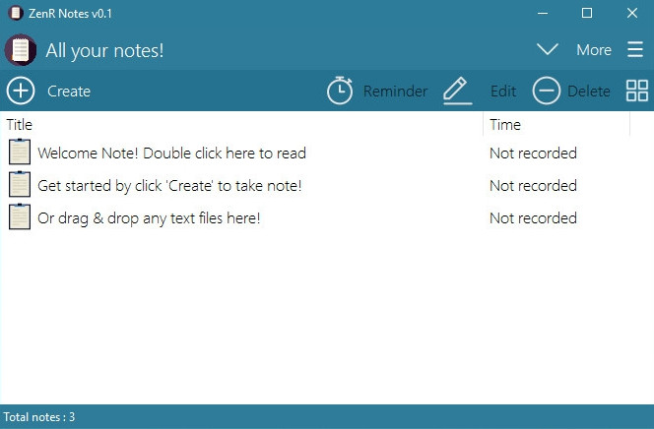Click the Edit text button
654x429 pixels.
(503, 92)
